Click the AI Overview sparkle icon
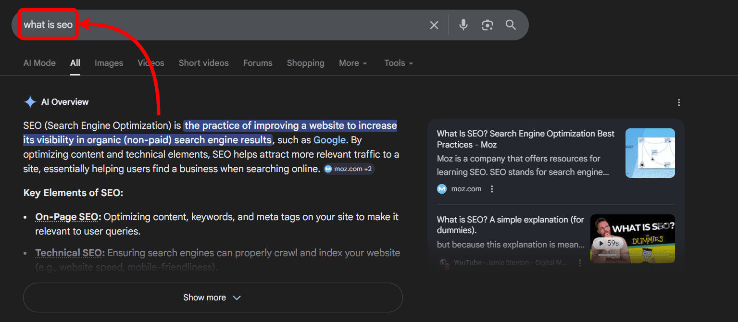Image resolution: width=738 pixels, height=322 pixels. (30, 101)
